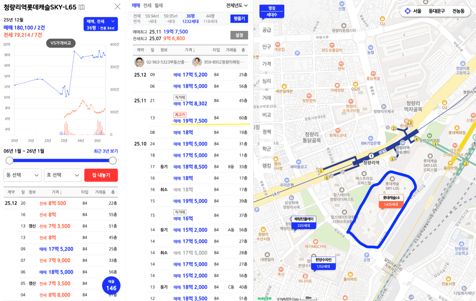Click the blue date range slider track
This screenshot has height=301, width=476.
tap(61, 161)
